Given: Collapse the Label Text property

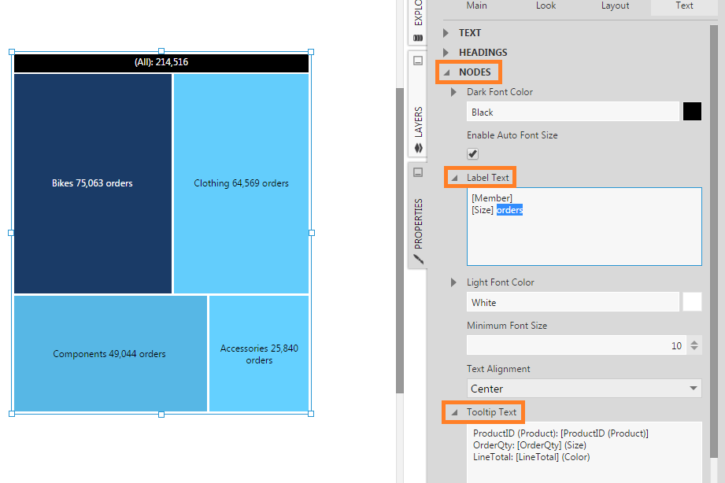Looking at the screenshot, I should 455,178.
